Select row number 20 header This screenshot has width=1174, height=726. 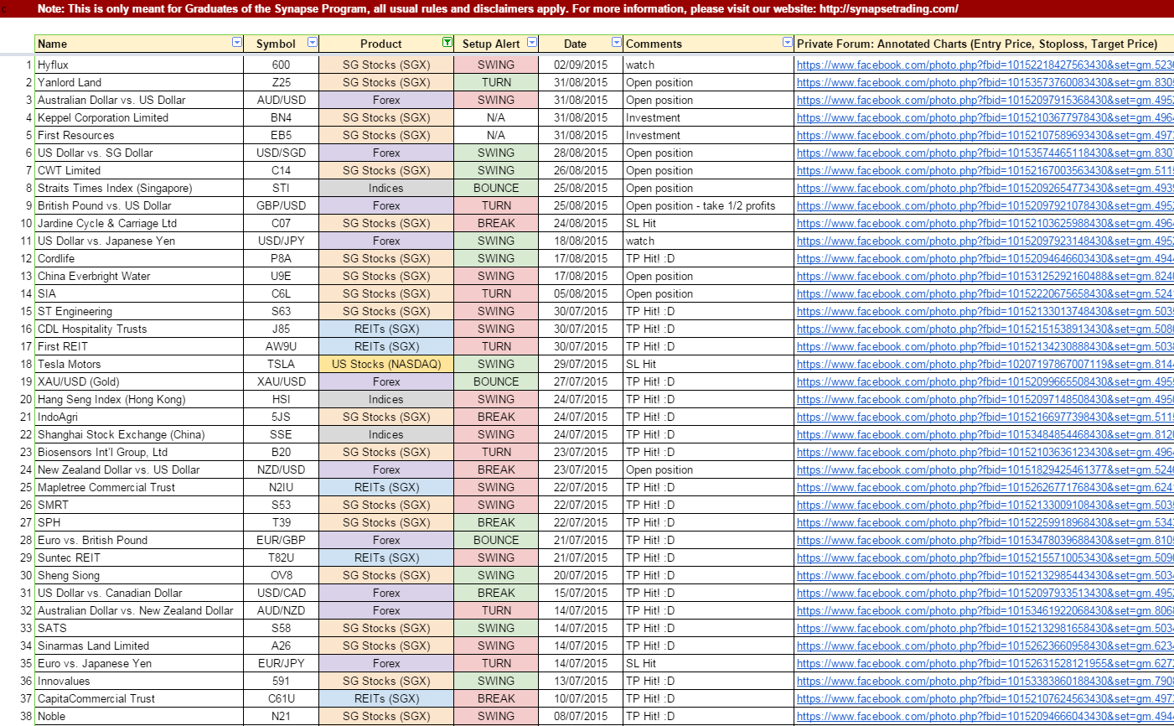click(26, 399)
